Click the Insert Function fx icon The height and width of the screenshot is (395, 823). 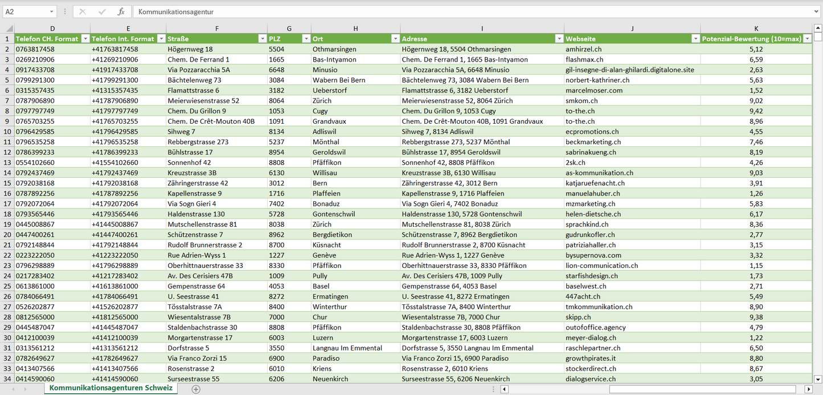[121, 11]
